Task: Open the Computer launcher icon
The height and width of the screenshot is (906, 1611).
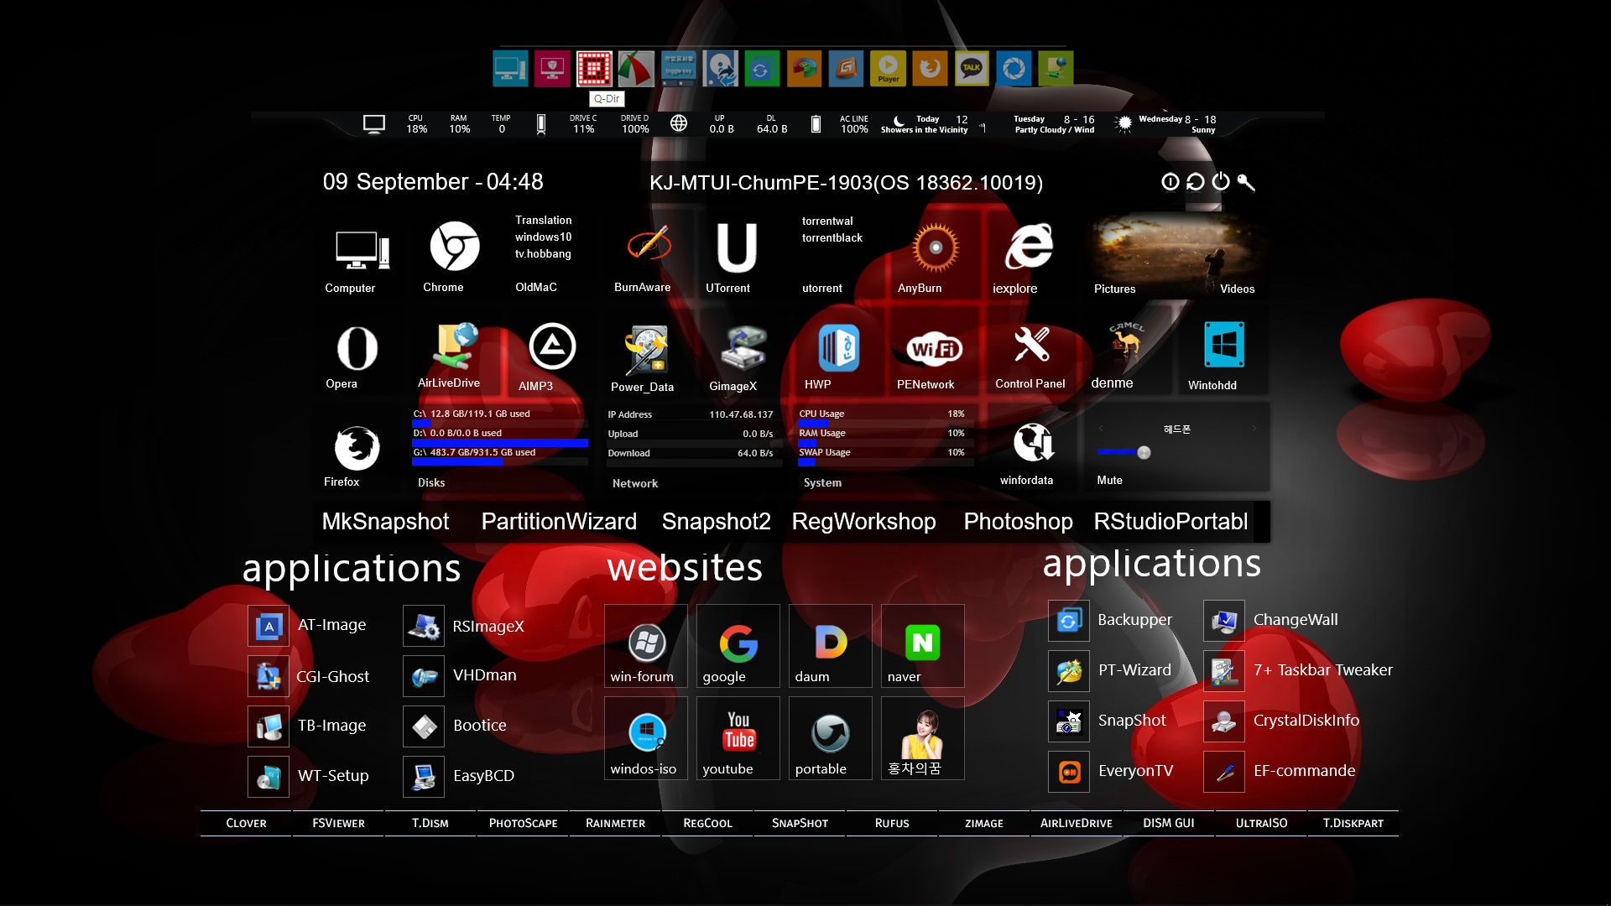Action: click(x=362, y=250)
